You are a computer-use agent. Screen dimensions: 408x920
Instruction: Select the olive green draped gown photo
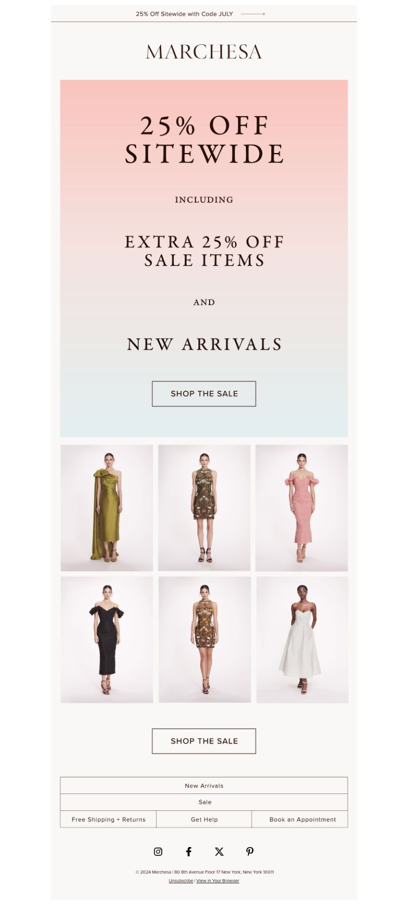point(107,508)
